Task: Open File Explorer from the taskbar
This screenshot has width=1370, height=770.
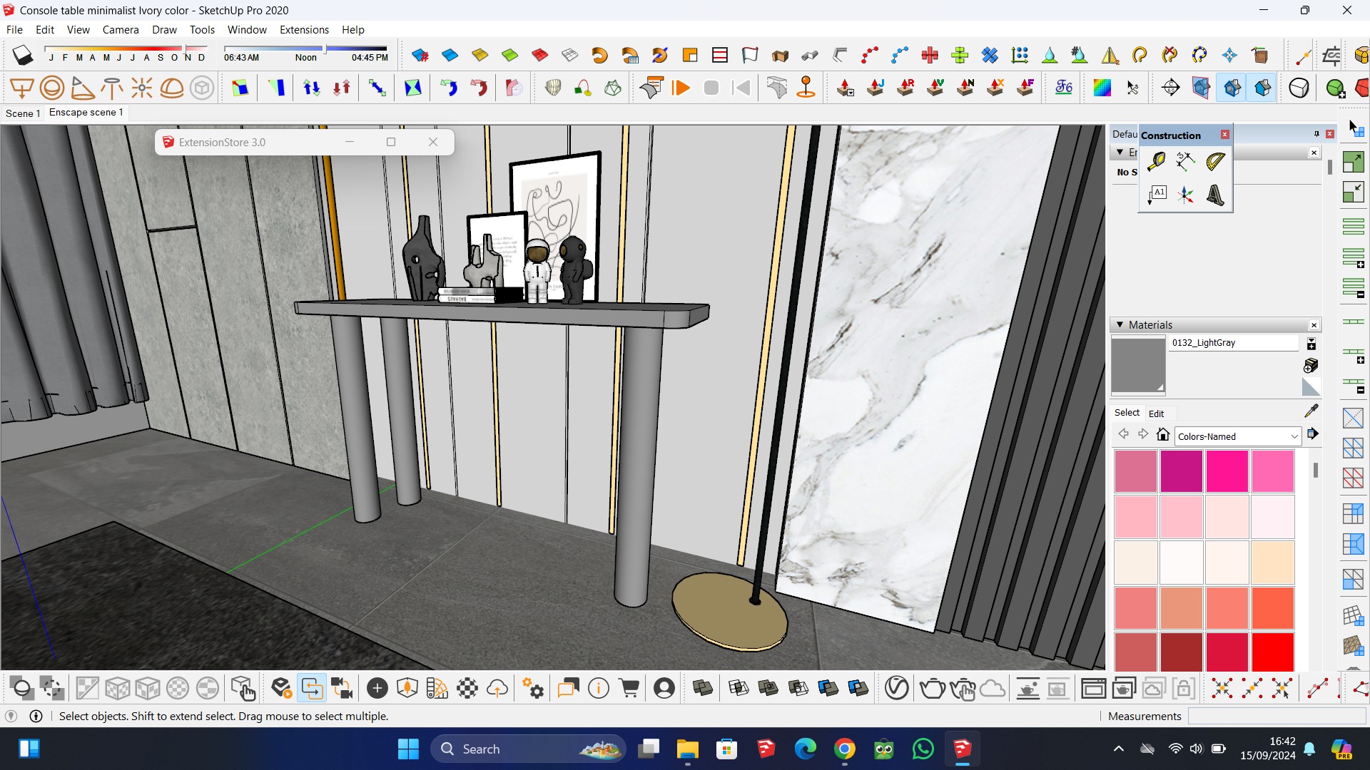Action: [687, 749]
